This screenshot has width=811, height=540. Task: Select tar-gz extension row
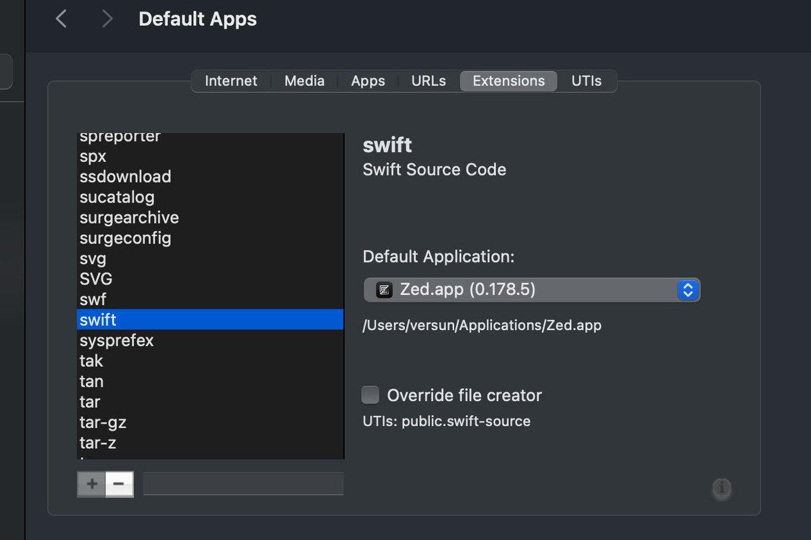point(210,422)
